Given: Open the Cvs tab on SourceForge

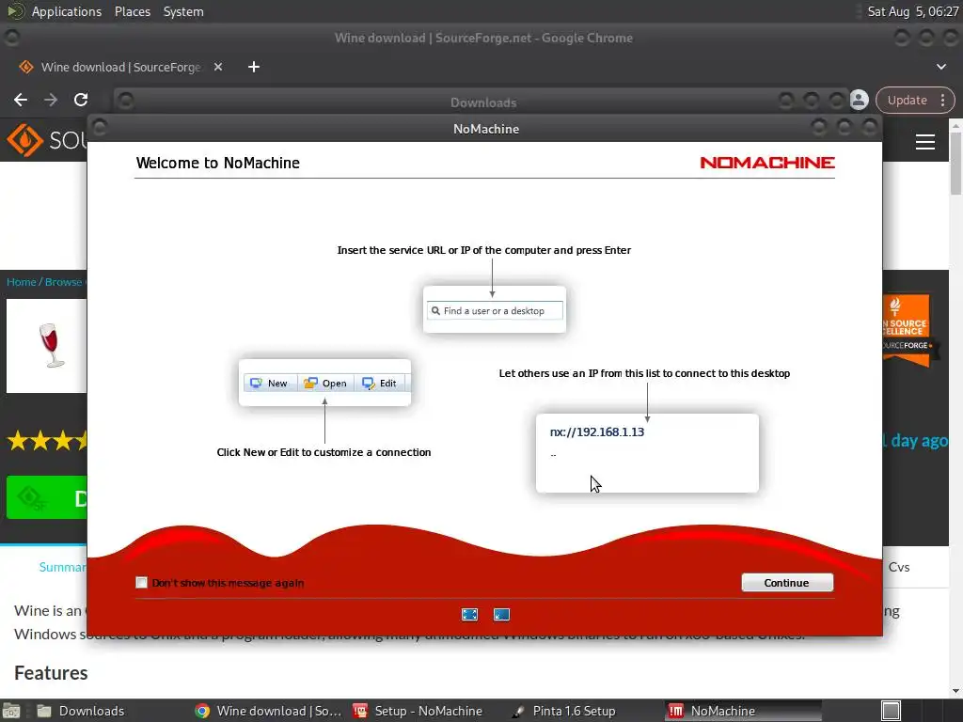Looking at the screenshot, I should [899, 567].
